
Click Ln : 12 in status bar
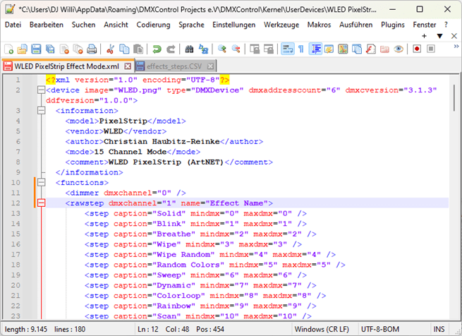tap(148, 329)
